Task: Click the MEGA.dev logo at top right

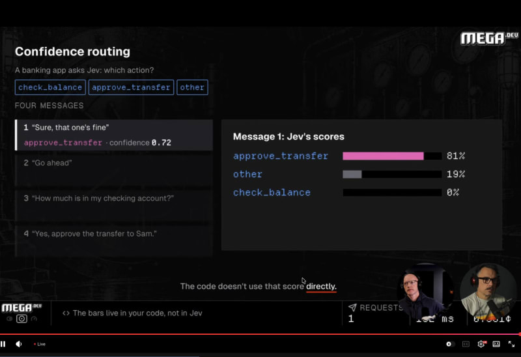Action: point(489,38)
